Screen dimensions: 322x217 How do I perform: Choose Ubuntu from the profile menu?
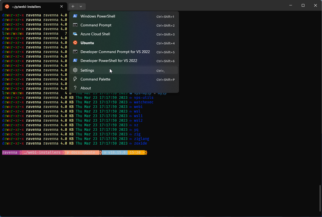[87, 43]
